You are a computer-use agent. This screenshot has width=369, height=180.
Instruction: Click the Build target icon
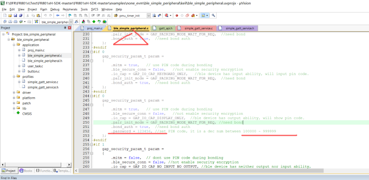click(x=10, y=22)
